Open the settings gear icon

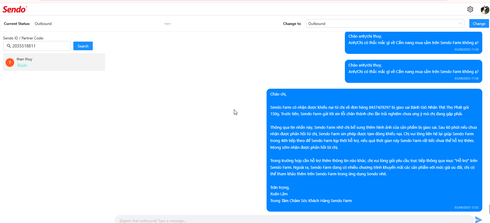470,9
